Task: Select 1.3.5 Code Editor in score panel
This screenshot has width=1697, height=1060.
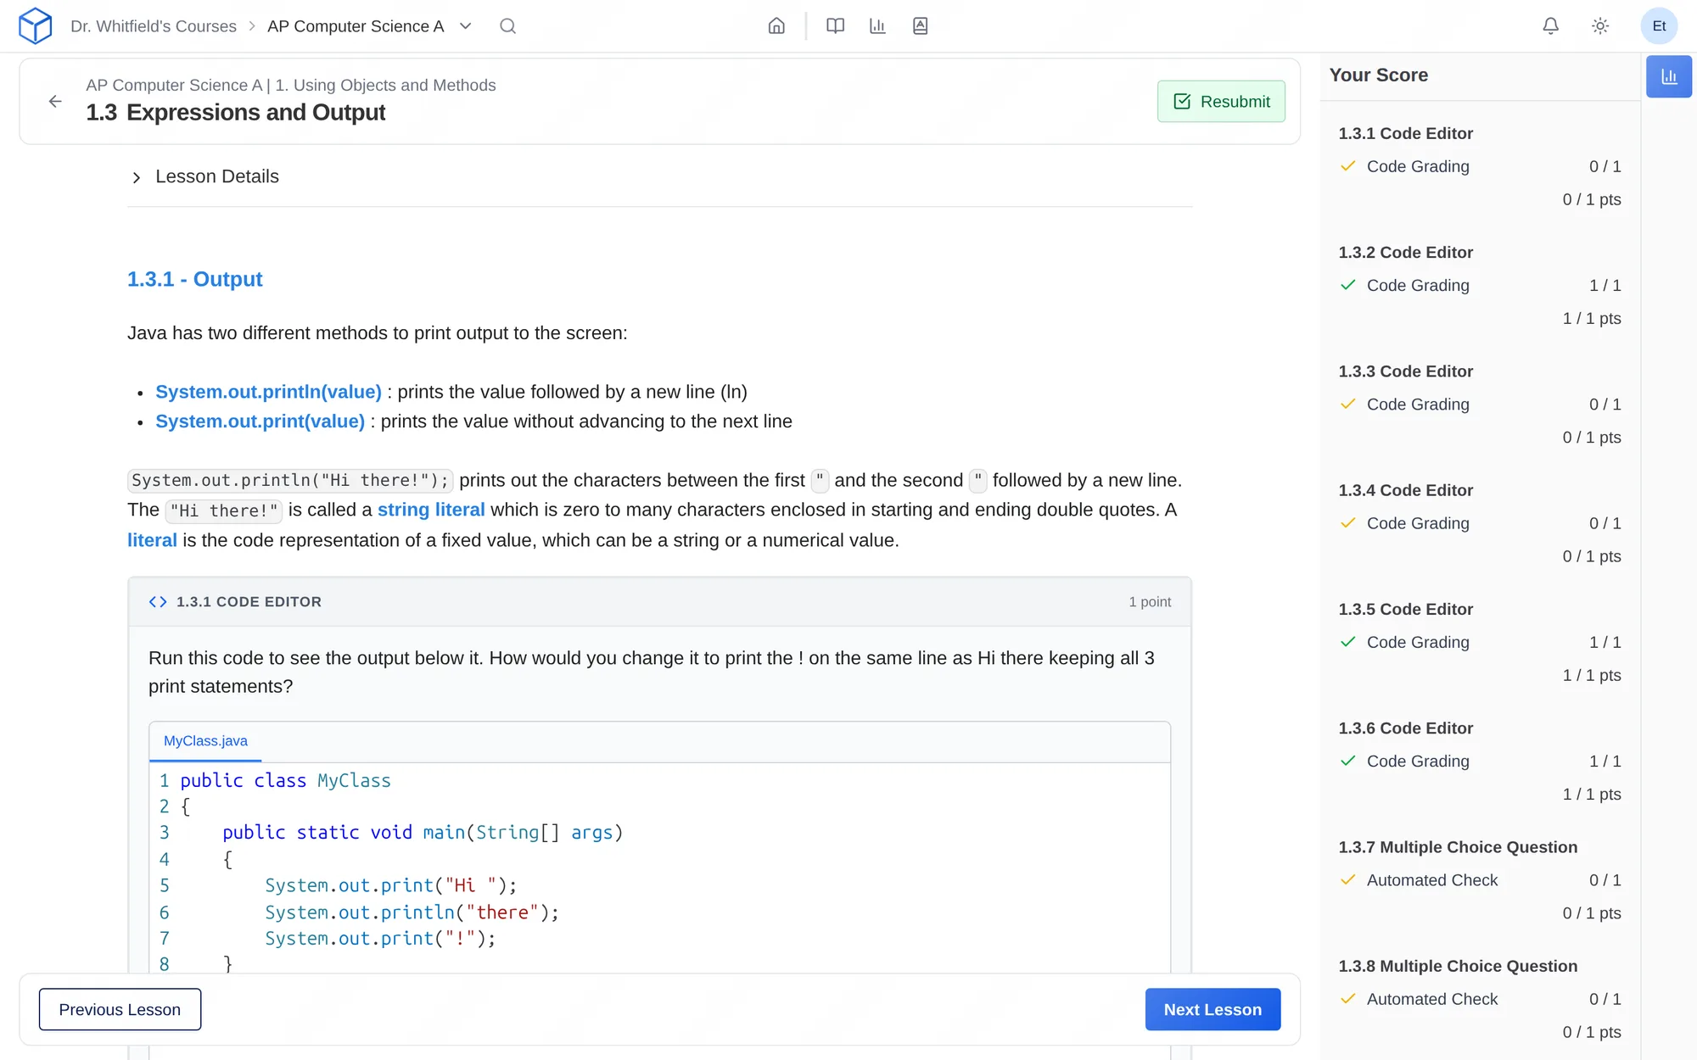Action: (1405, 609)
